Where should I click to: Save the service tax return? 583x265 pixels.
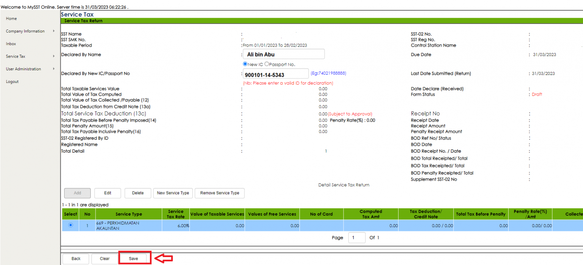133,259
